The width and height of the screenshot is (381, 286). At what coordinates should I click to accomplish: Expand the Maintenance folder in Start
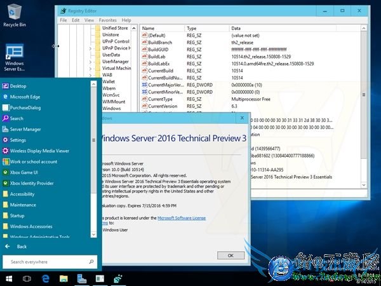click(23, 205)
